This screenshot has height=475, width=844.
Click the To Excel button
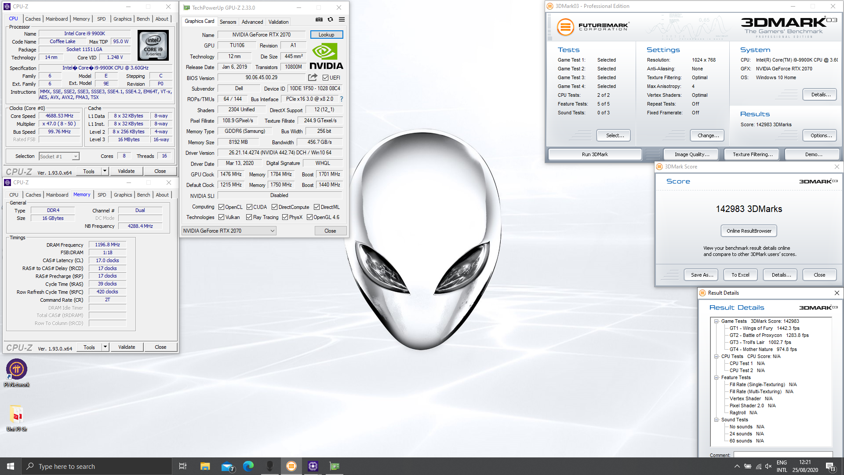coord(740,275)
